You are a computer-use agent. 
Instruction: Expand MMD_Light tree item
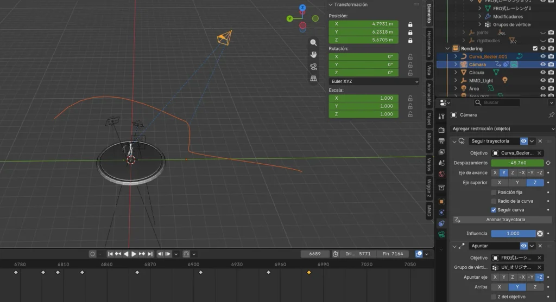click(456, 80)
